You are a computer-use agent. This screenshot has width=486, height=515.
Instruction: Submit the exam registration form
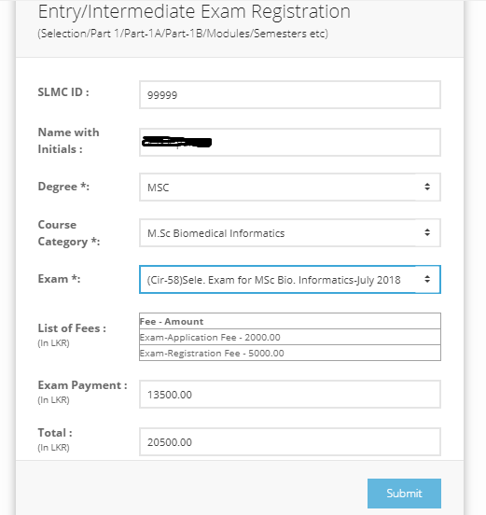[404, 494]
